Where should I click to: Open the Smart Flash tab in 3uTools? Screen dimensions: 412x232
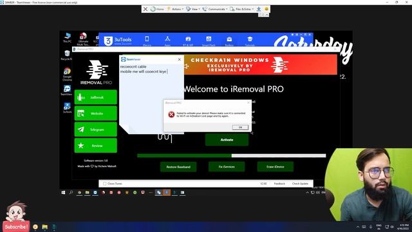click(209, 41)
